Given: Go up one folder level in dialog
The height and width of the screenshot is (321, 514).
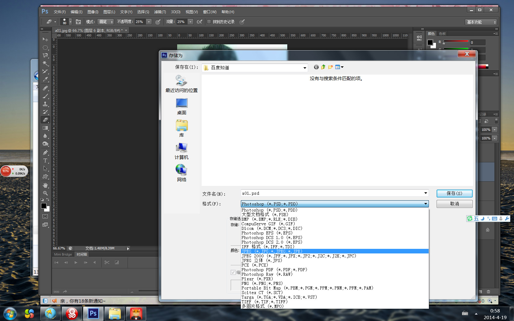Looking at the screenshot, I should [323, 67].
